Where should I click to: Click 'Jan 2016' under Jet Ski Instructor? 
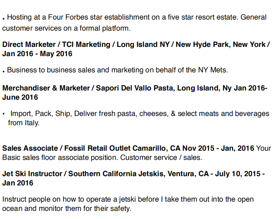tap(18, 183)
